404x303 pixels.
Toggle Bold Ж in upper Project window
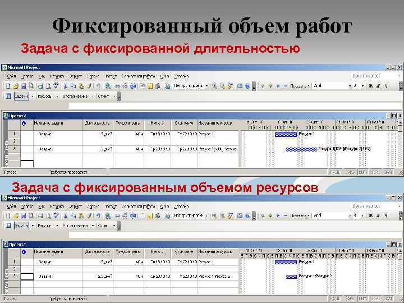370,86
